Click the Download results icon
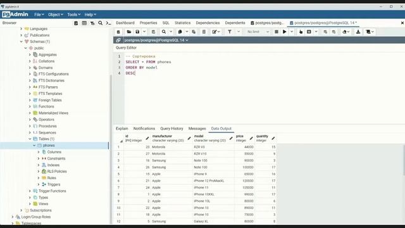Image resolution: width=405 pixels, height=228 pixels. coord(358,32)
